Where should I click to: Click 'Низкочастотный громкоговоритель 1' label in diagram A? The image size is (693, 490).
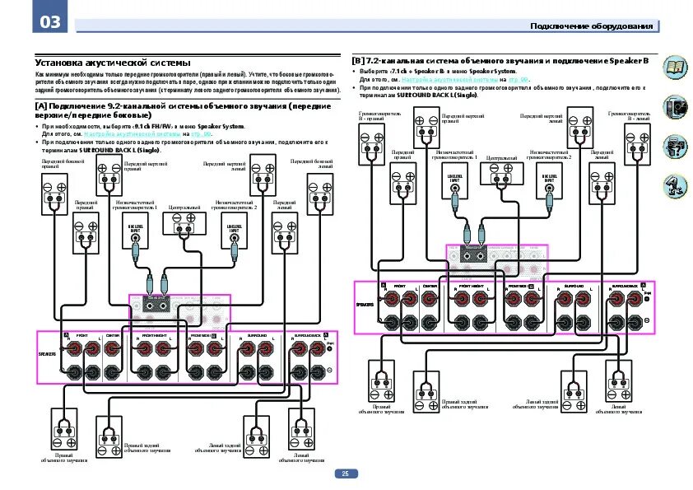click(x=135, y=205)
